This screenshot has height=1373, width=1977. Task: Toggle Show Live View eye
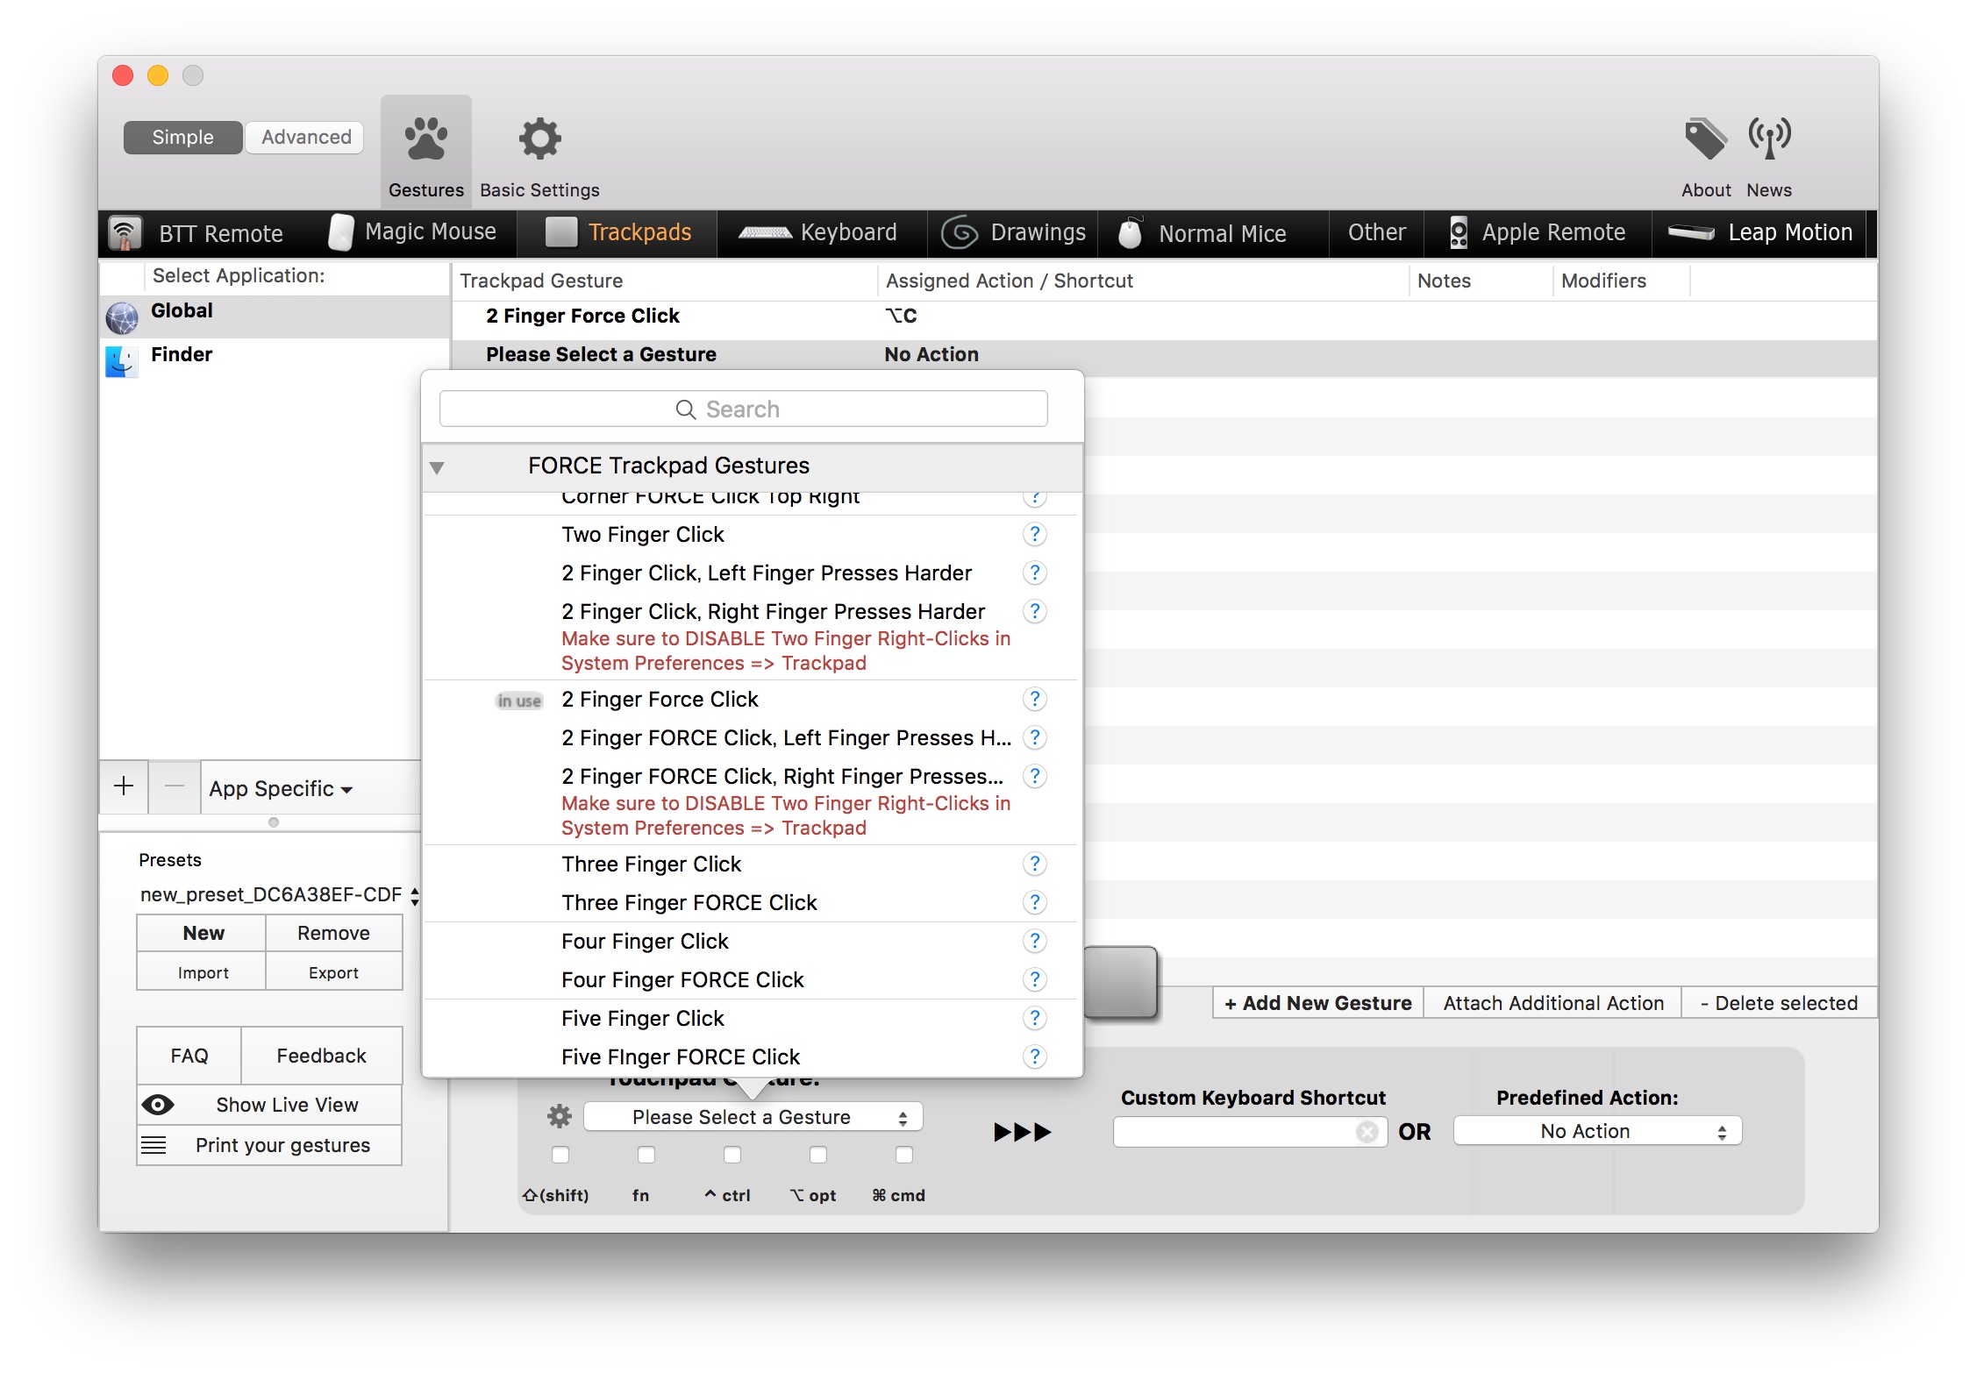click(x=158, y=1105)
